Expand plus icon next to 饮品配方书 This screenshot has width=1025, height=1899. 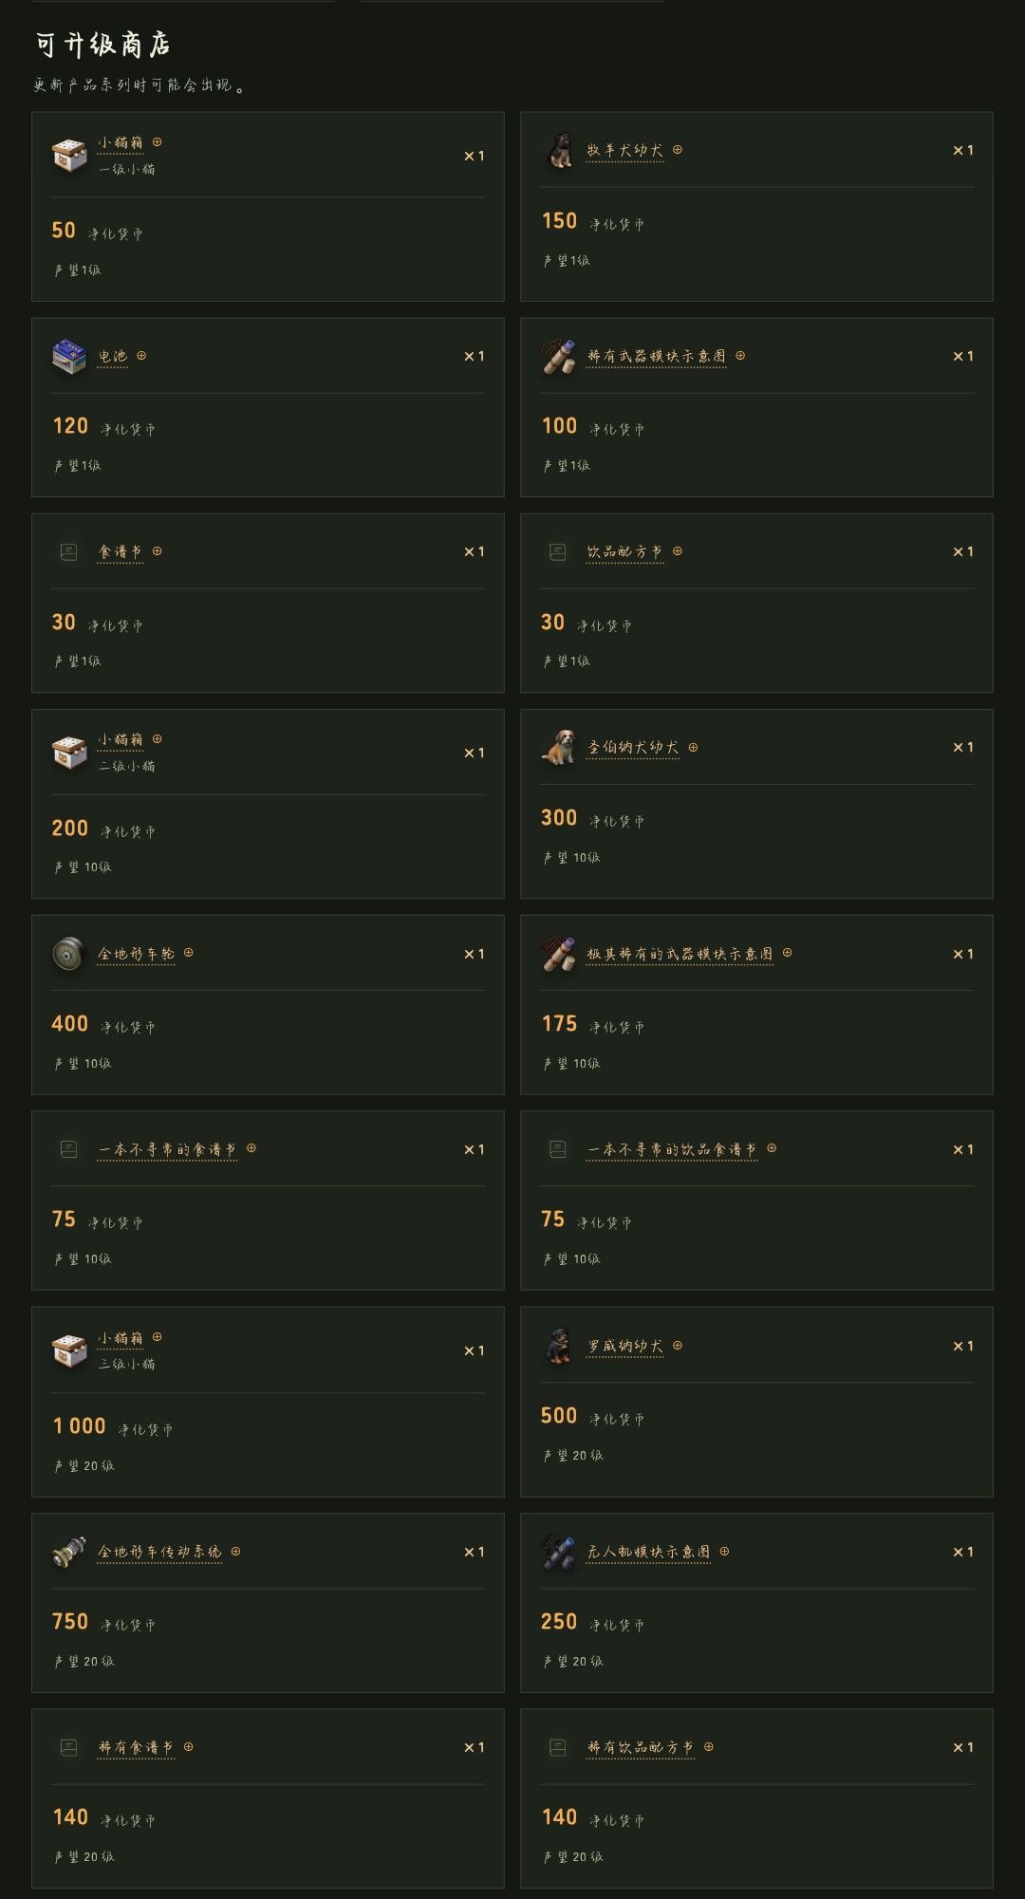click(x=678, y=551)
